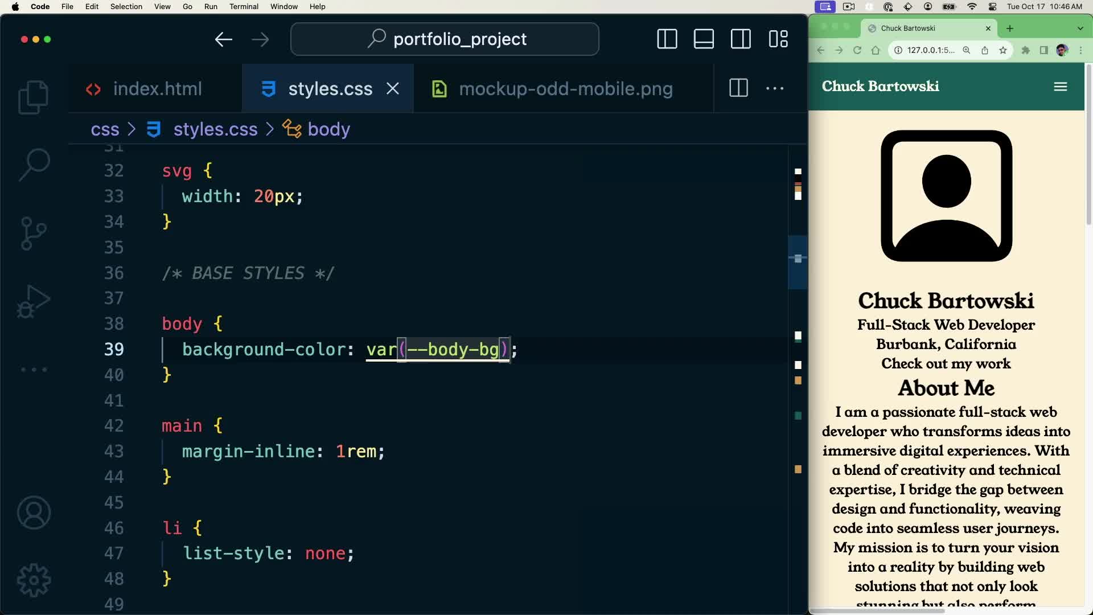Open the editor's more actions menu

[x=775, y=88]
